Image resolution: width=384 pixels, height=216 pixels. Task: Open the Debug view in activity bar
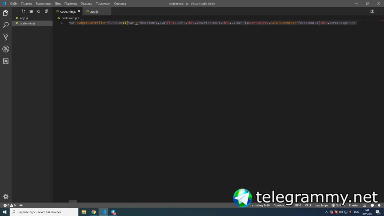click(6, 49)
